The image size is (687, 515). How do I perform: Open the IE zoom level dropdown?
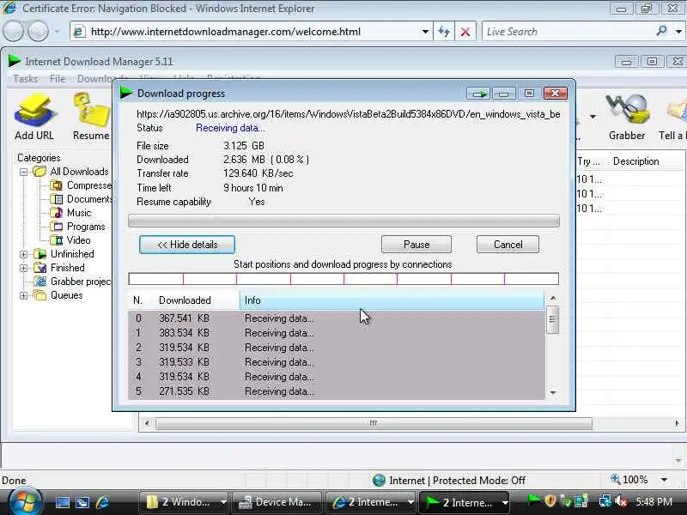pyautogui.click(x=664, y=480)
